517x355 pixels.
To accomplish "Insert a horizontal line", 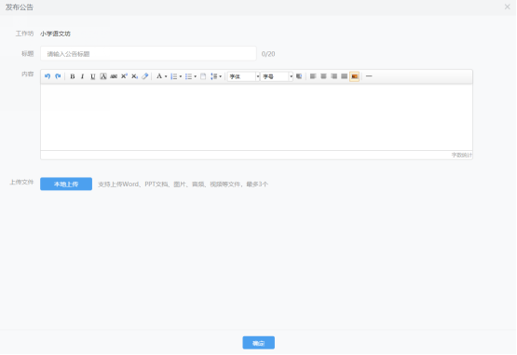I will [369, 76].
